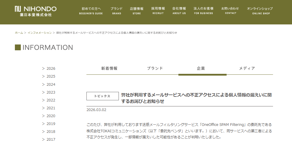Screen dimensions: 292x141
Task: Open the About Us menu
Action: [x=179, y=11]
